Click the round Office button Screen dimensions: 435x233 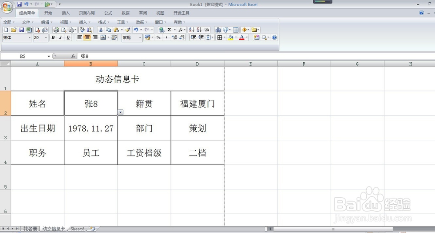(x=7, y=7)
